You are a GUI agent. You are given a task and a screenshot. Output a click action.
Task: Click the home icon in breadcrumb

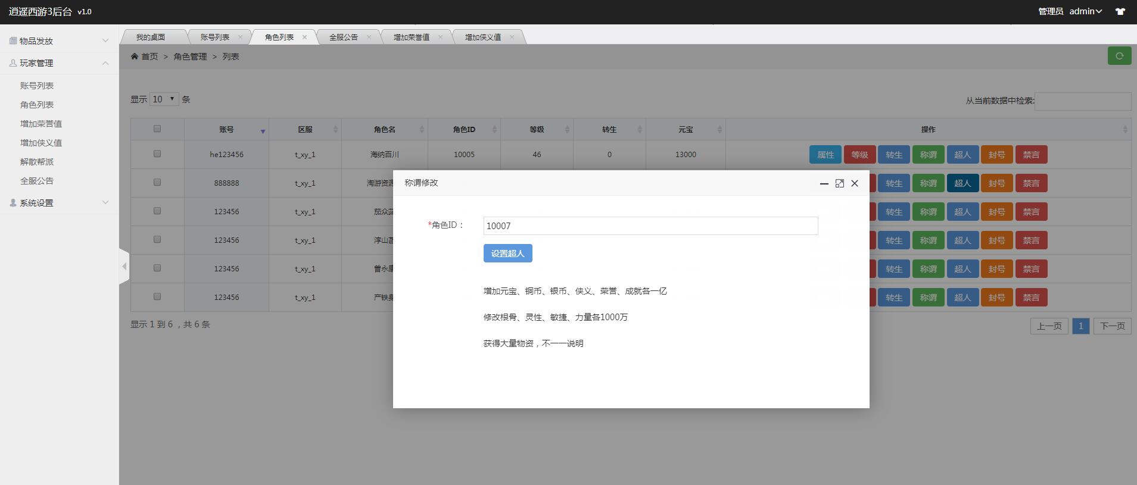pos(135,57)
